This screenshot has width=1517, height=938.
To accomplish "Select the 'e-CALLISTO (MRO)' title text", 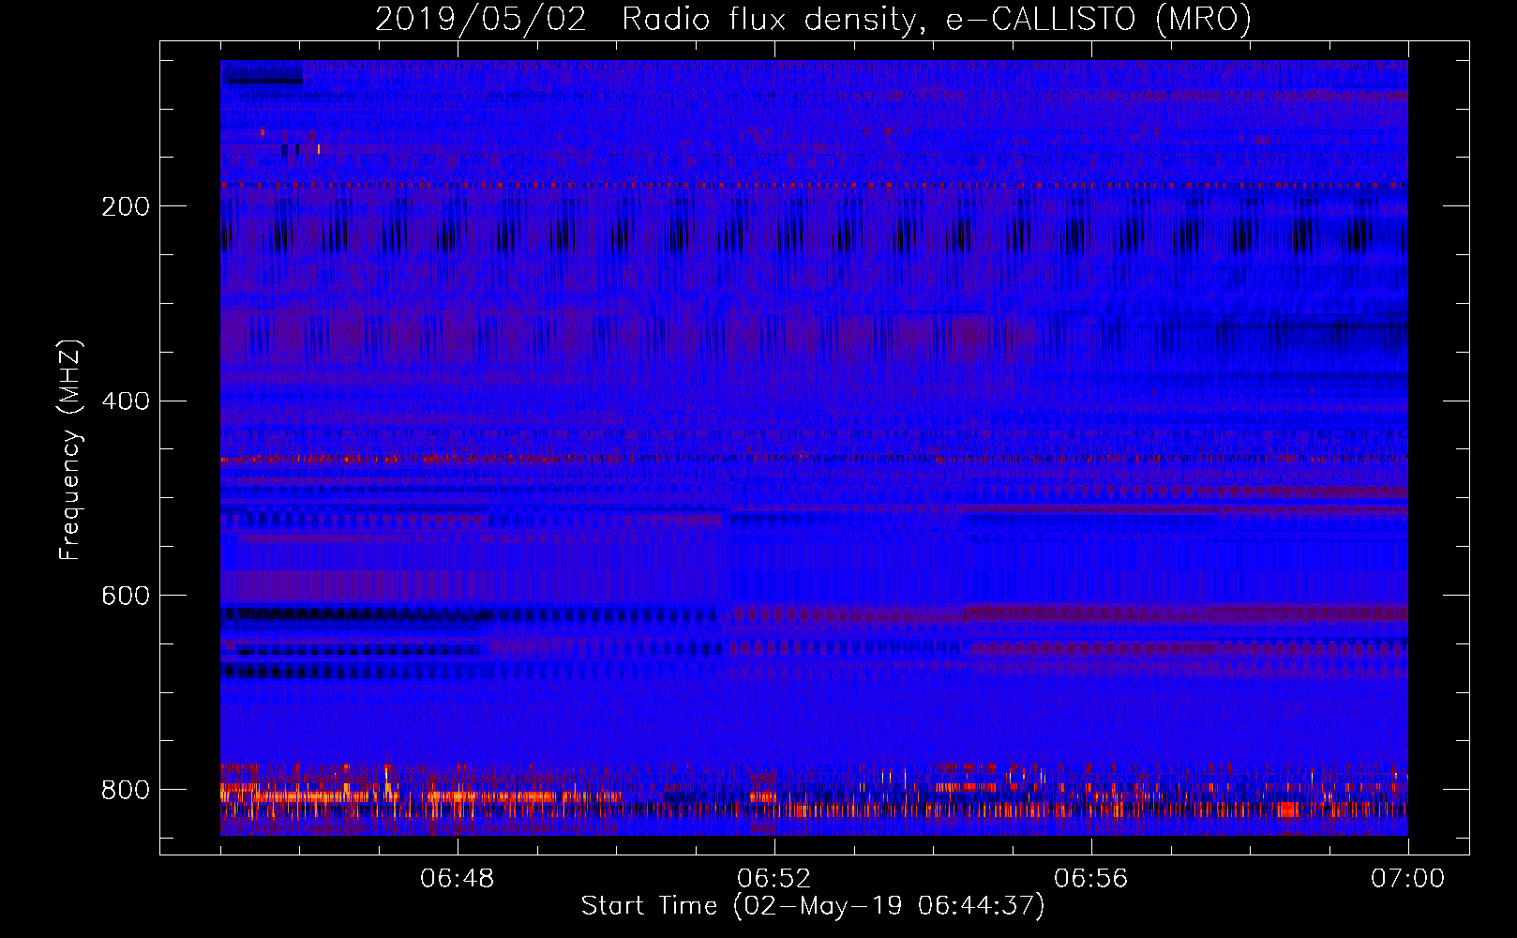I will coord(1099,20).
